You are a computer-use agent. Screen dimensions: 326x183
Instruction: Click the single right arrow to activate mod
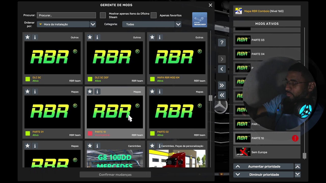click(x=222, y=59)
